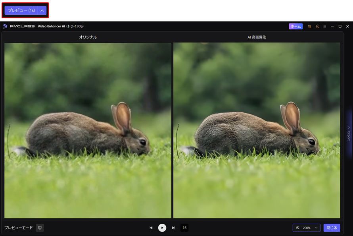Click the Video Enhancer AI (トライアル) title
The height and width of the screenshot is (236, 353).
(x=61, y=26)
